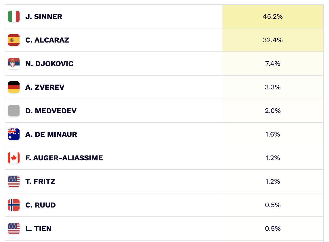The height and width of the screenshot is (242, 329).
Task: Select Djokovic's 7.4% probability cell
Action: point(273,64)
